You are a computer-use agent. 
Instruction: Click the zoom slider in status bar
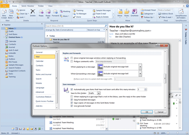[x=177, y=133]
